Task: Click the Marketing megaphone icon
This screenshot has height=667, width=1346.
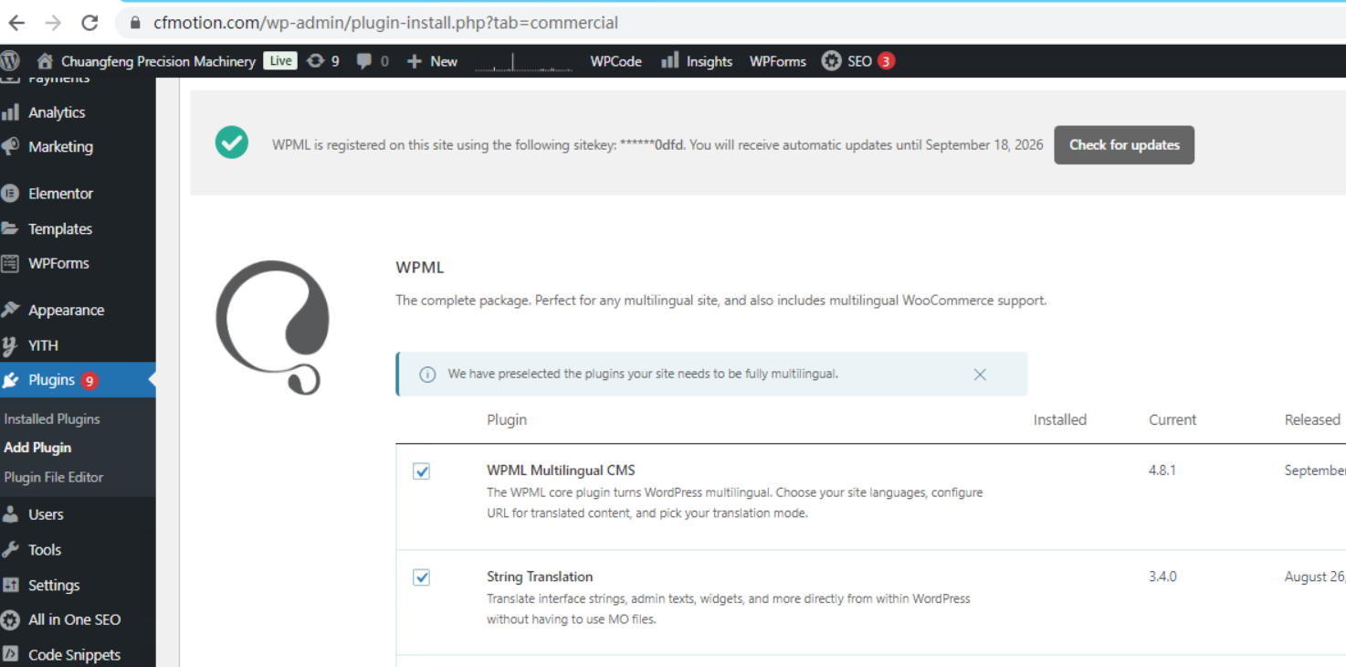Action: pos(10,146)
